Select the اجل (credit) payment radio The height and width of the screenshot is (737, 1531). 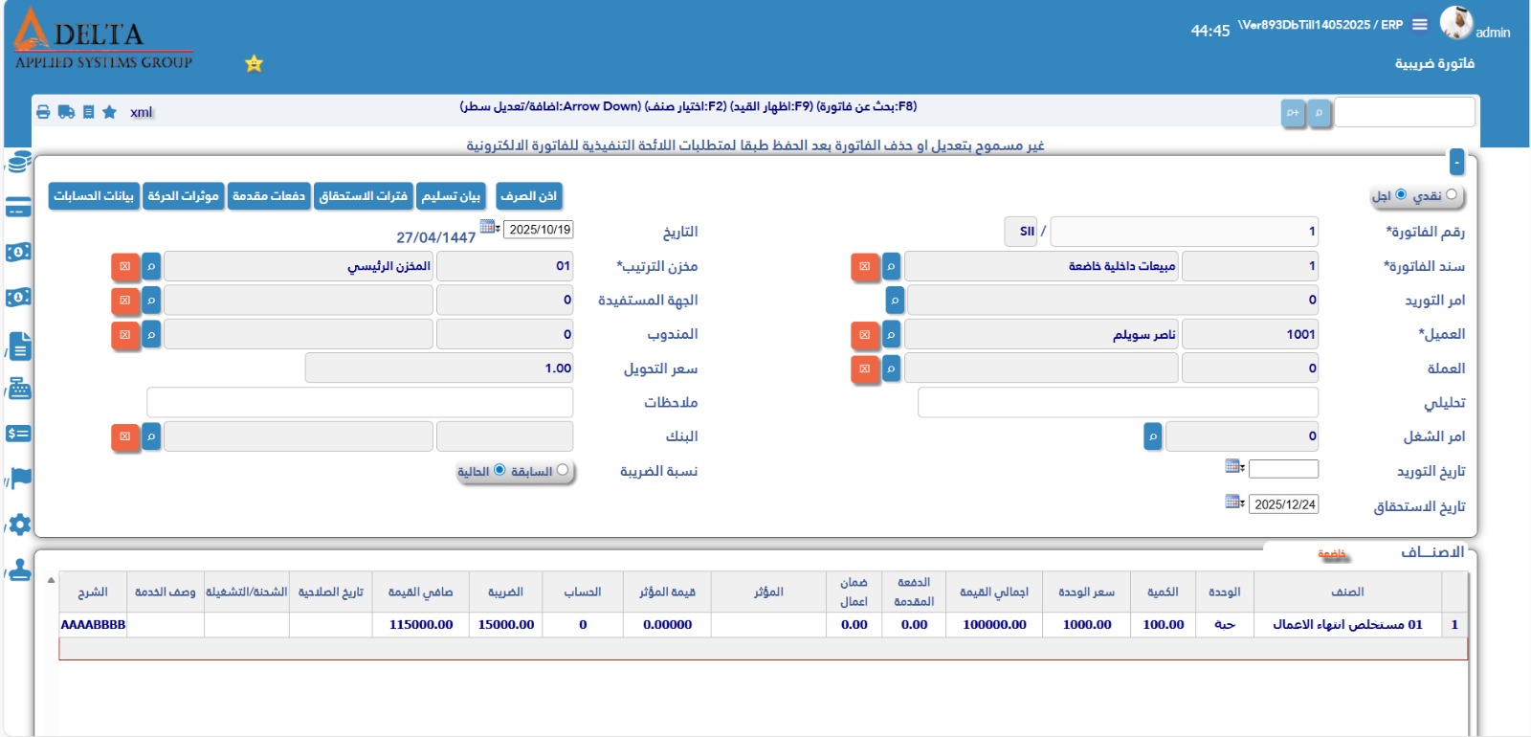[x=1401, y=195]
